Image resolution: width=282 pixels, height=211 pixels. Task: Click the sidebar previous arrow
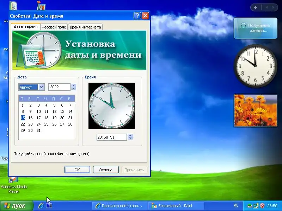click(266, 7)
